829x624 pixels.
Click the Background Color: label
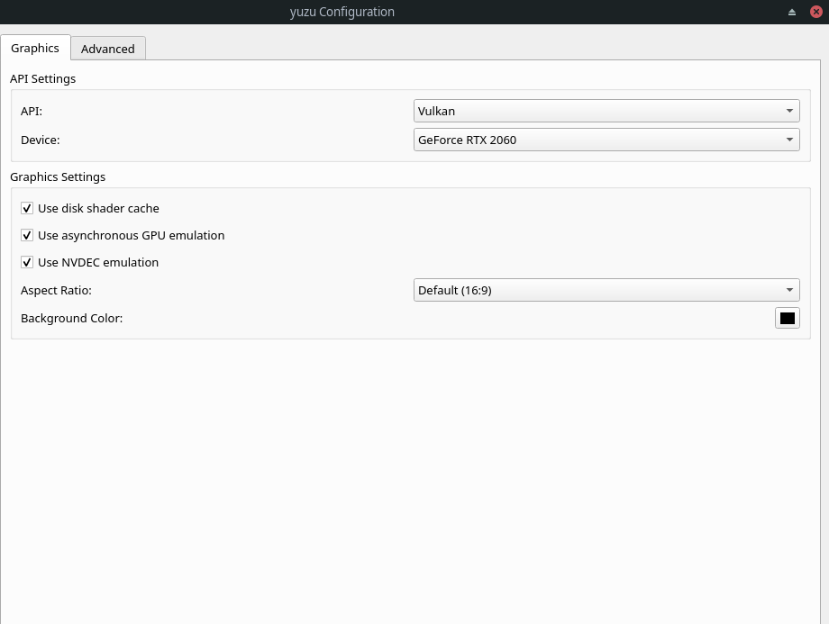click(x=72, y=318)
